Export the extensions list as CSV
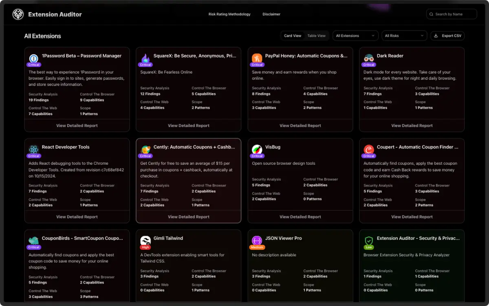 coord(447,36)
